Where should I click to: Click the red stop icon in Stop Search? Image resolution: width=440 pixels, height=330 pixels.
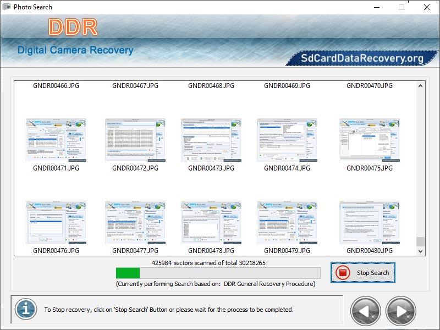pyautogui.click(x=343, y=272)
